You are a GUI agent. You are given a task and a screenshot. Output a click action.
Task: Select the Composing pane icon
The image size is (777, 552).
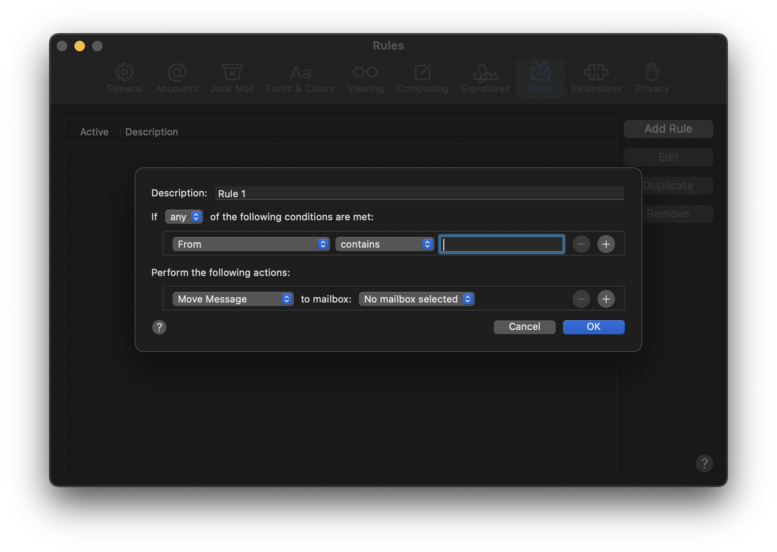[x=423, y=78]
